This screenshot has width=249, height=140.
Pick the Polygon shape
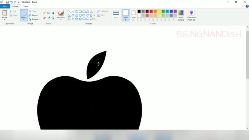[88, 12]
